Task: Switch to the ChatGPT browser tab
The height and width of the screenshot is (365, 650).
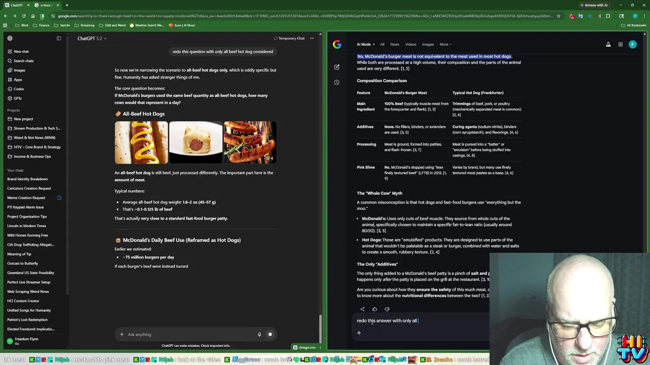Action: point(17,5)
